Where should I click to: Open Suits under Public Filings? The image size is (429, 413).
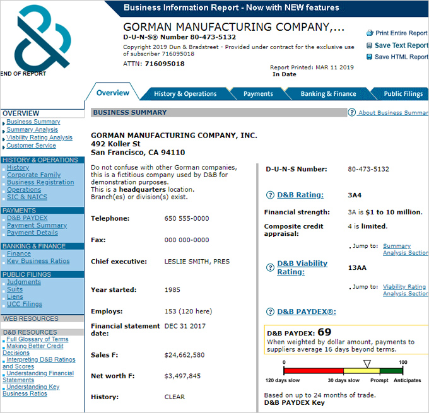(15, 289)
